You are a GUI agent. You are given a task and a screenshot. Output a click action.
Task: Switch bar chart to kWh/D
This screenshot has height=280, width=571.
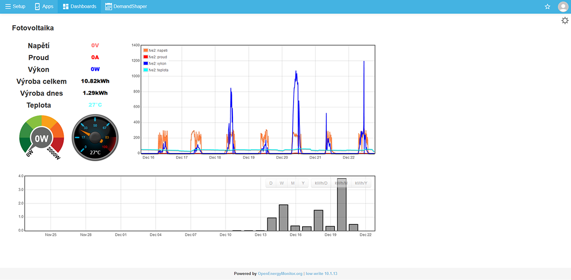(x=321, y=183)
